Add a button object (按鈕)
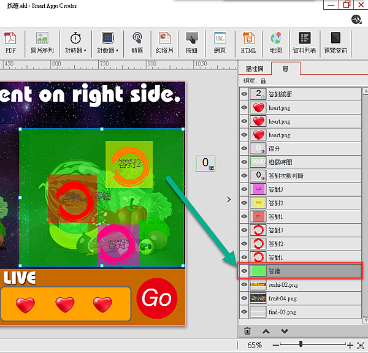Screen dimensions: 368x353 coord(192,43)
